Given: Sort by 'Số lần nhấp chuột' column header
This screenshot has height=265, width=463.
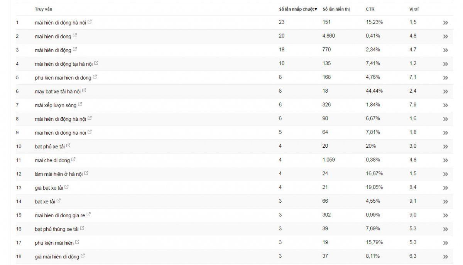Looking at the screenshot, I should [298, 9].
